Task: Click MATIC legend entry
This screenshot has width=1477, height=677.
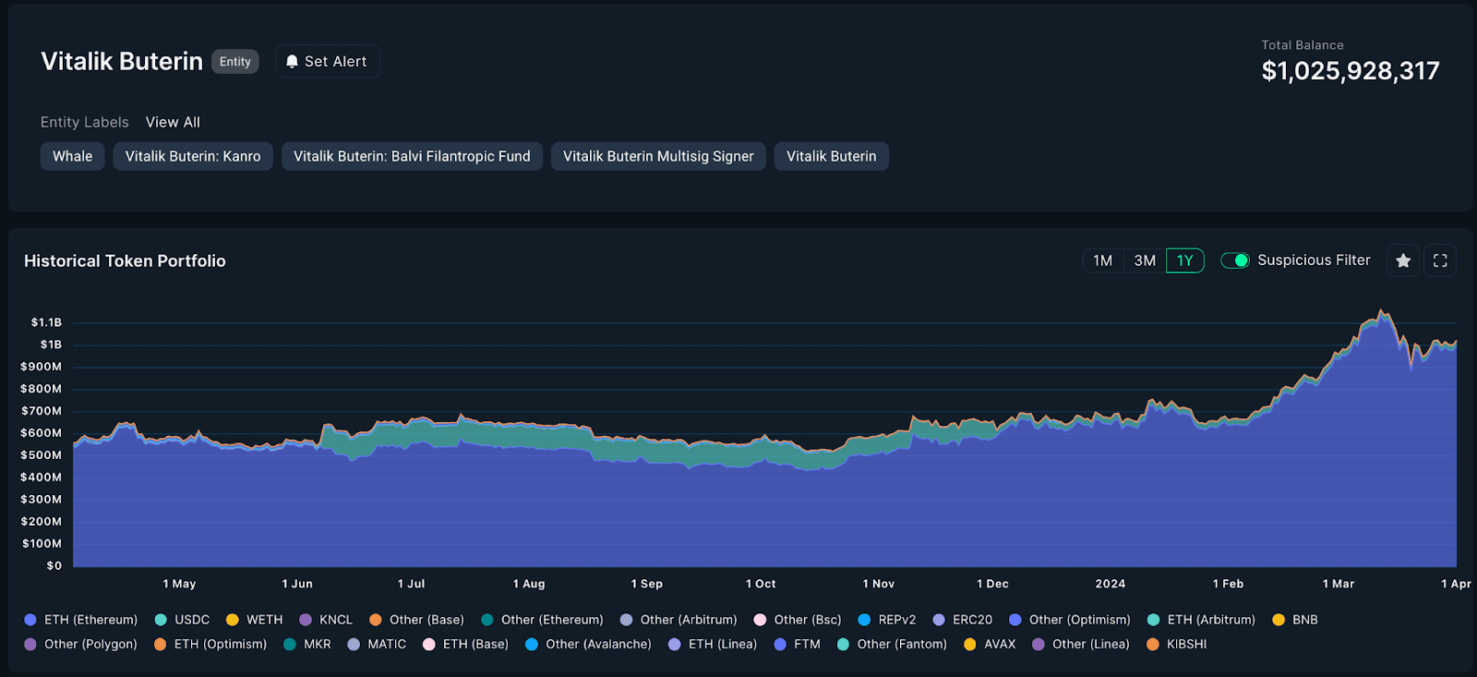Action: coord(377,644)
